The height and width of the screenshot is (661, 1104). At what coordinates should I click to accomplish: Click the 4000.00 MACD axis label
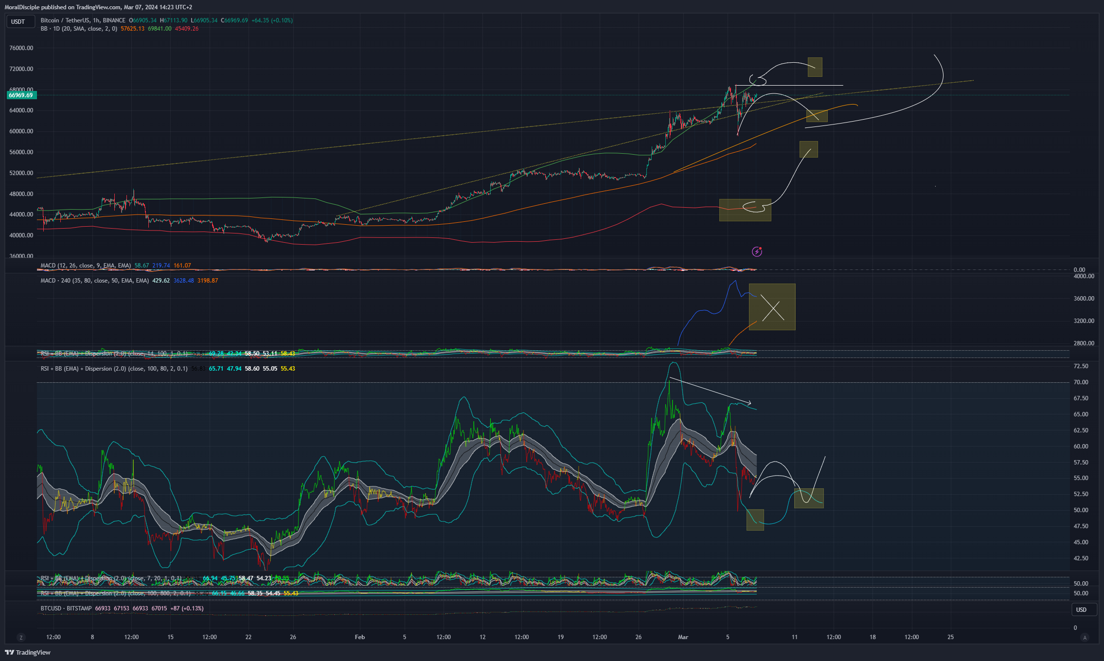(x=1084, y=276)
